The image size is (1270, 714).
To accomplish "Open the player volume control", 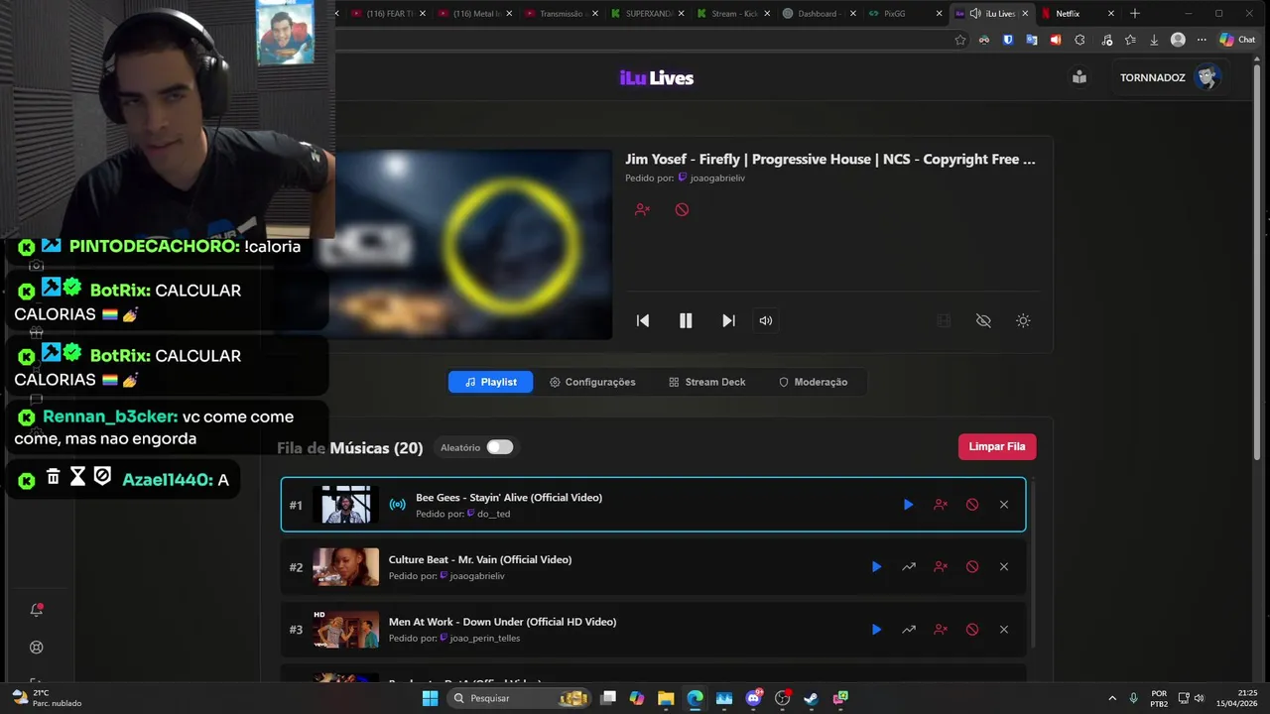I will (766, 320).
